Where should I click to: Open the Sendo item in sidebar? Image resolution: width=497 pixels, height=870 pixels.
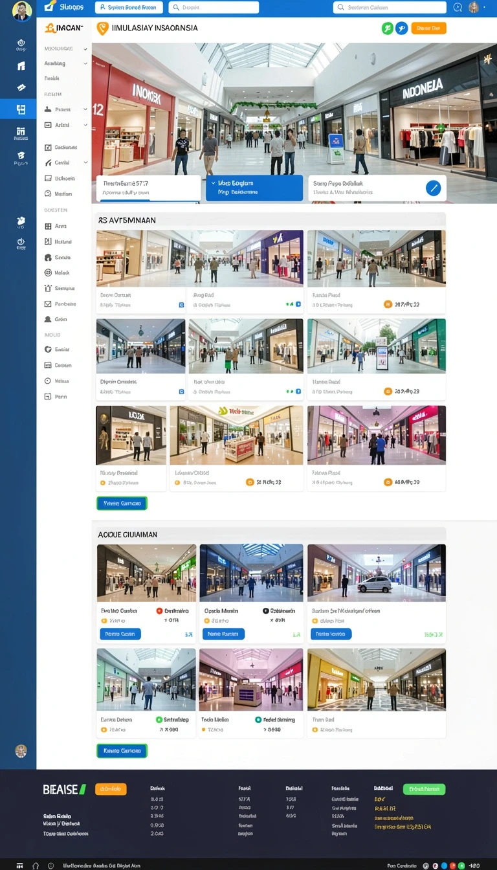pyautogui.click(x=58, y=258)
